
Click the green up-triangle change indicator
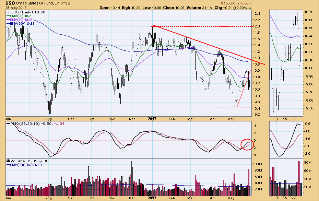(x=250, y=8)
